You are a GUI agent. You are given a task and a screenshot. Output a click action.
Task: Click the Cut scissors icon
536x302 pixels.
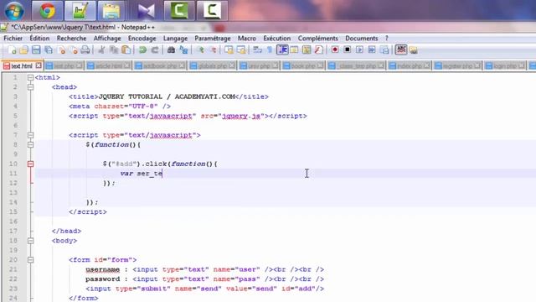pyautogui.click(x=101, y=50)
